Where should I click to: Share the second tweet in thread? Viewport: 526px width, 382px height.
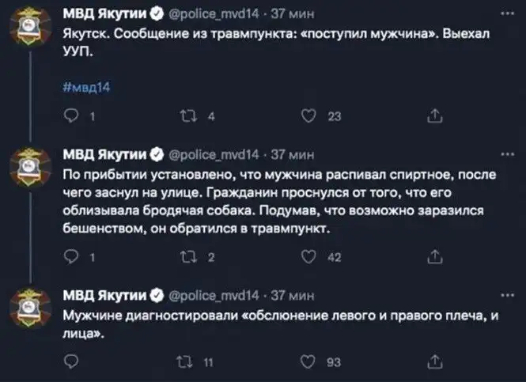pos(433,256)
